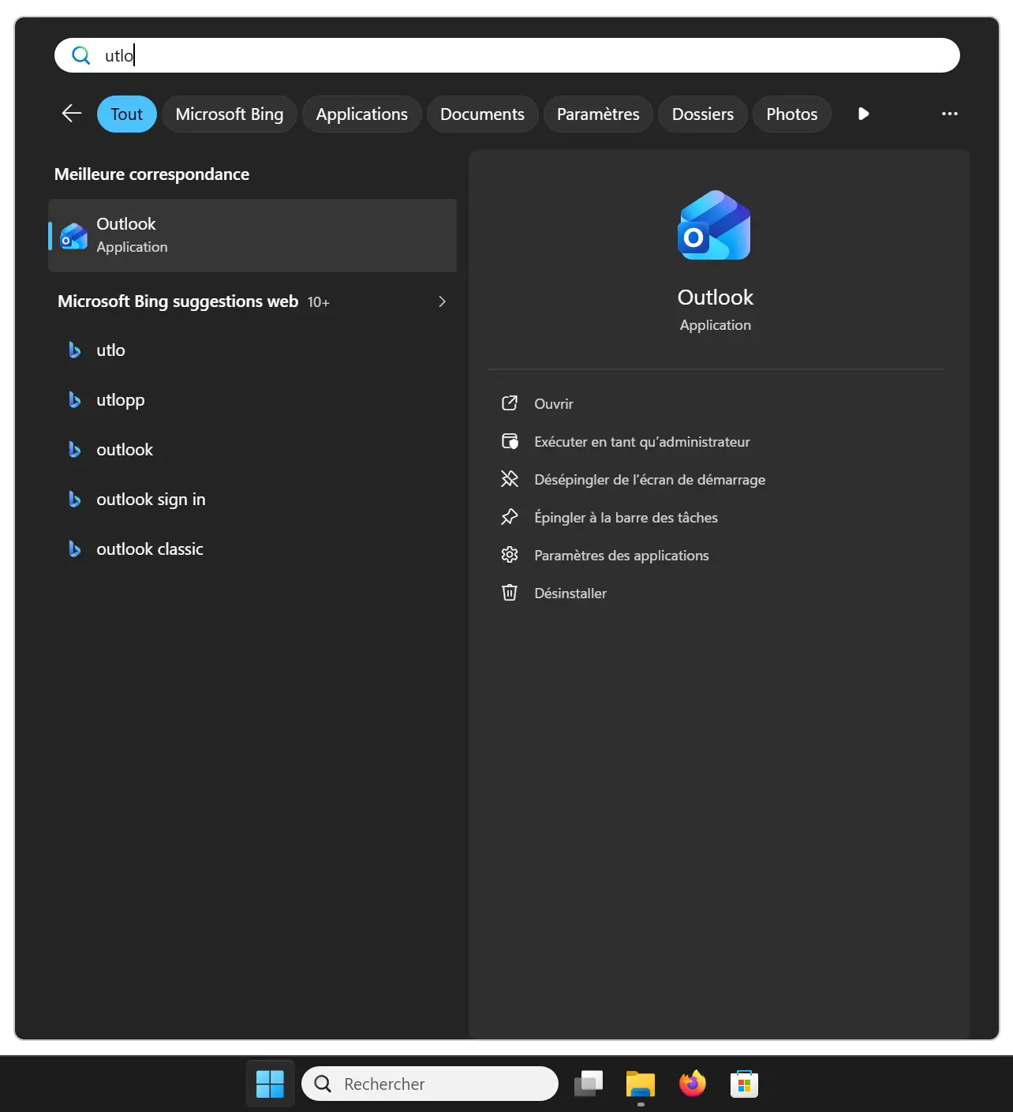
Task: Select the outlook sign in suggestion
Action: click(x=252, y=500)
